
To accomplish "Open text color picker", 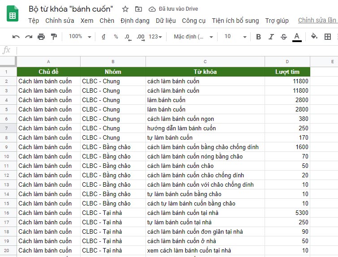I will point(297,37).
